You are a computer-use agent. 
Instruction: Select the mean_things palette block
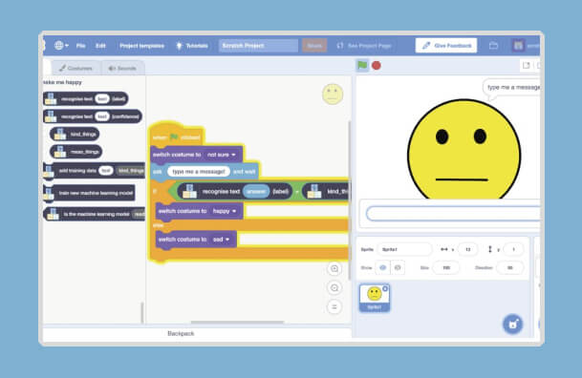[76, 152]
